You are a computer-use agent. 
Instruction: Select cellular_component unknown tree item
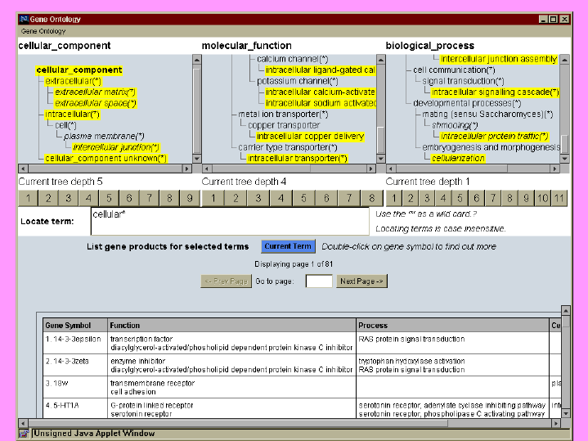105,159
